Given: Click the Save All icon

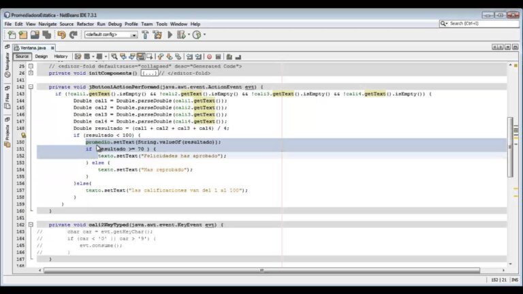Looking at the screenshot, I should [x=47, y=35].
